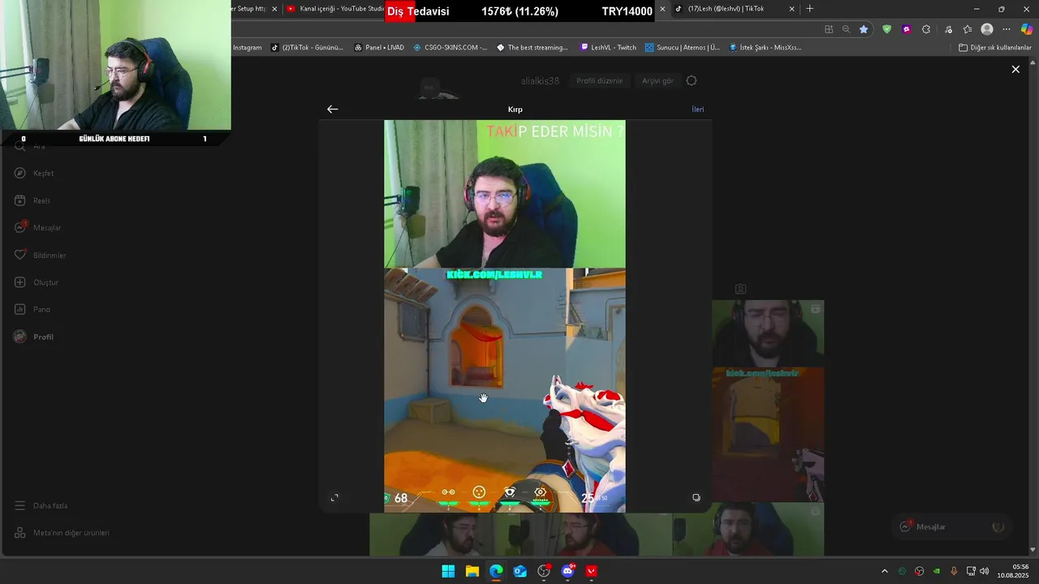Viewport: 1039px width, 584px height.
Task: Open clock and date 05:56
Action: pyautogui.click(x=1015, y=571)
